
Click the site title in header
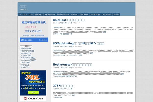[23, 7]
